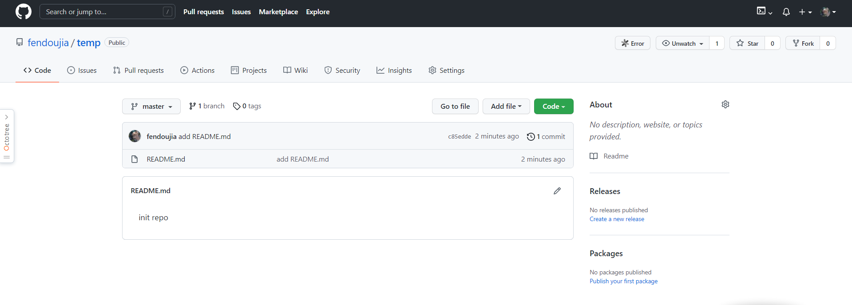Edit repository details gear icon
The width and height of the screenshot is (852, 305).
725,104
